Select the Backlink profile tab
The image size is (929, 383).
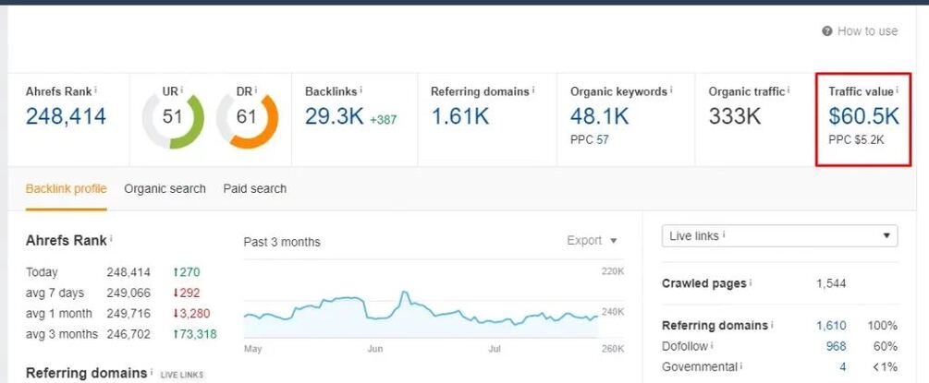(x=67, y=189)
